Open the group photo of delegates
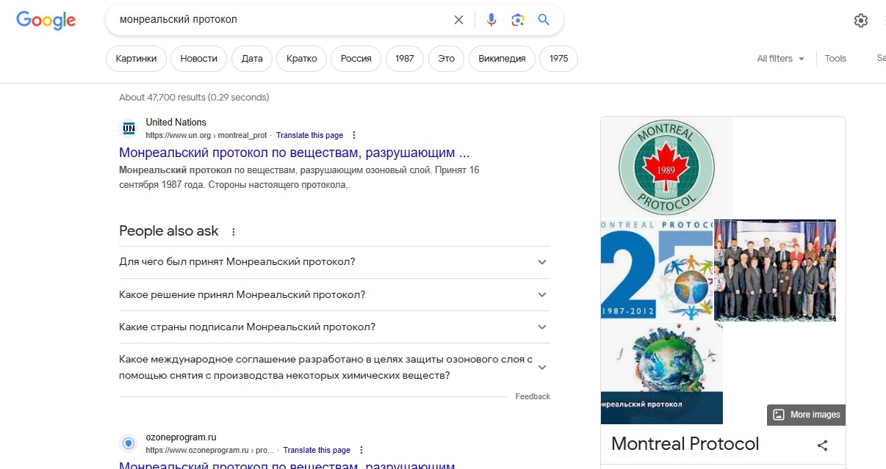 775,270
